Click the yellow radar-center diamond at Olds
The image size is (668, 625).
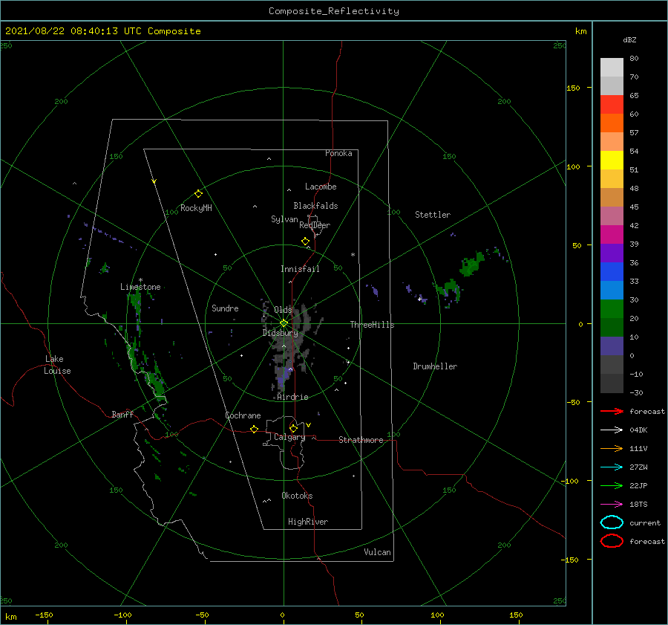coord(284,323)
